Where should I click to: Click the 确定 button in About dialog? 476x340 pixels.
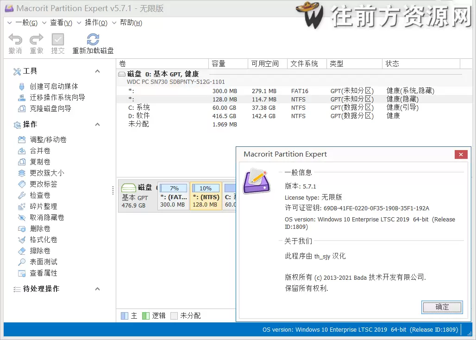pyautogui.click(x=442, y=307)
